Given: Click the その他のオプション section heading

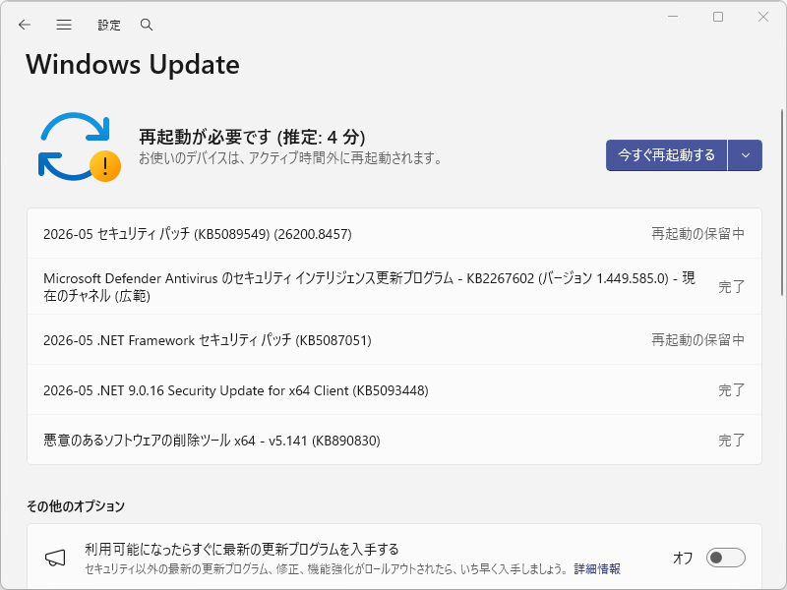Looking at the screenshot, I should coord(76,506).
